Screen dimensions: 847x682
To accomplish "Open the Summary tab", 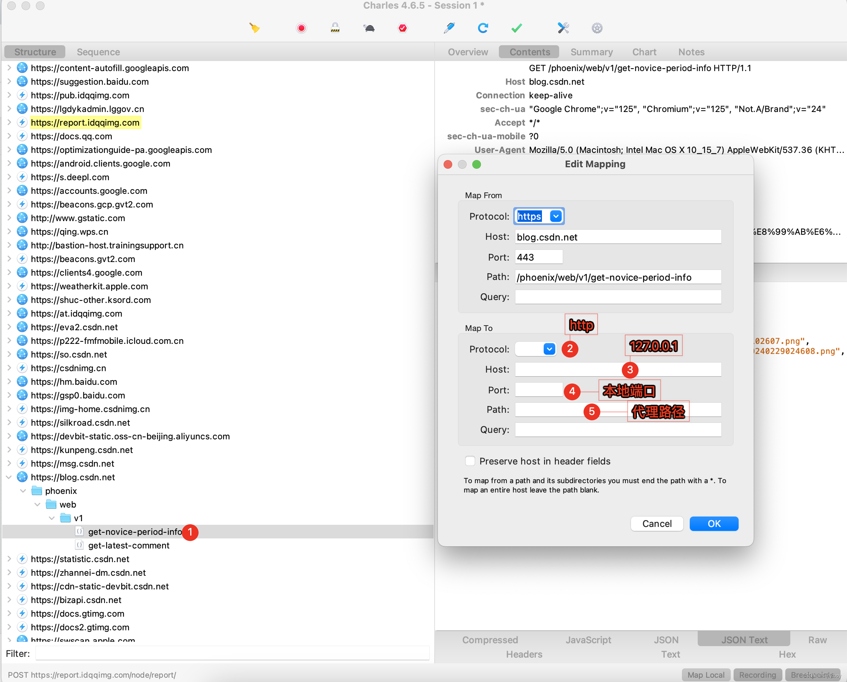I will tap(591, 52).
